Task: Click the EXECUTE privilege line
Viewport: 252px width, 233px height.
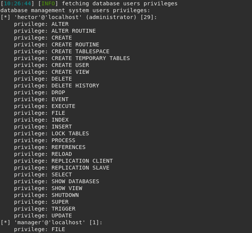Action: point(44,106)
